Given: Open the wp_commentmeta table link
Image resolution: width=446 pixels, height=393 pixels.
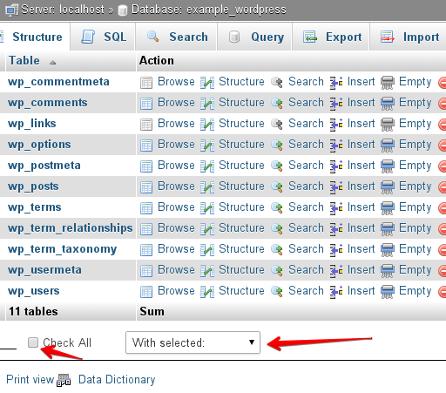Looking at the screenshot, I should (58, 82).
